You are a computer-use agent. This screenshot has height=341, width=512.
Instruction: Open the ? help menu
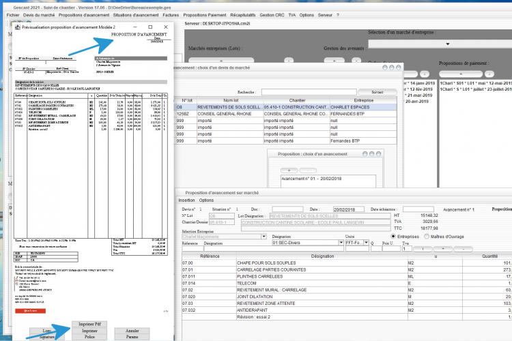point(338,15)
